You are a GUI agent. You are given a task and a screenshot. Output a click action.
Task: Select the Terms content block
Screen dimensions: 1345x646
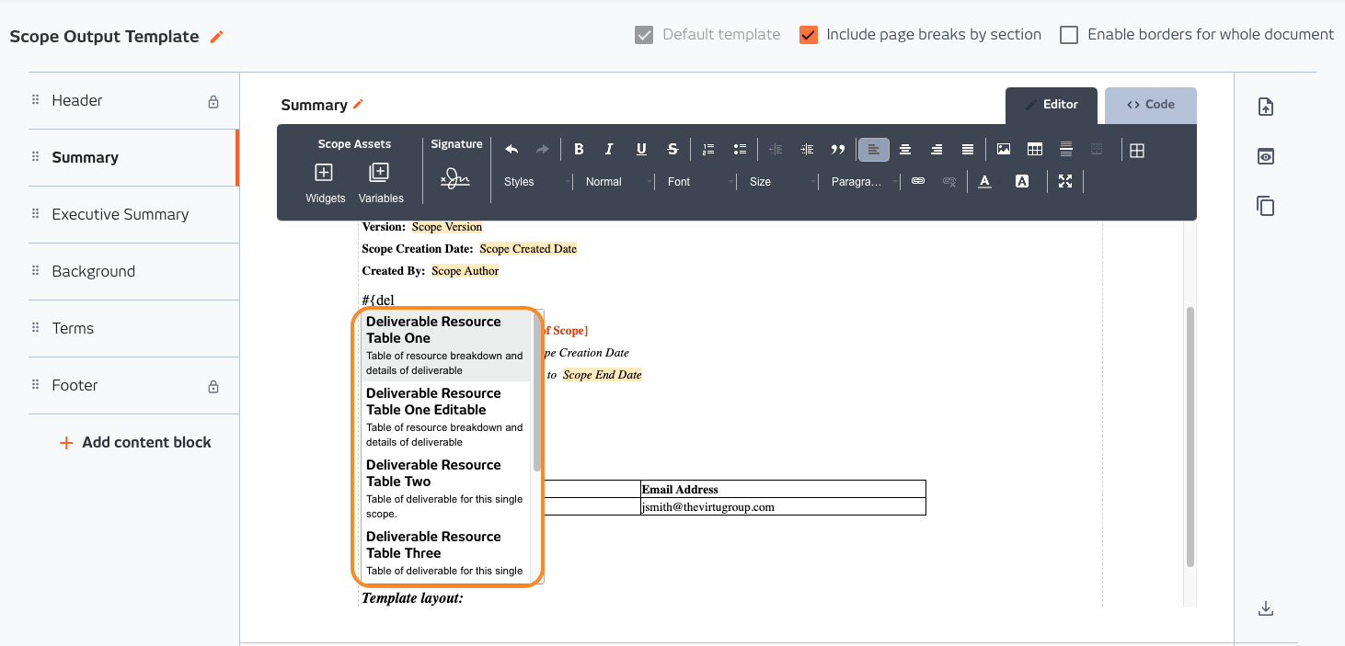pos(134,329)
